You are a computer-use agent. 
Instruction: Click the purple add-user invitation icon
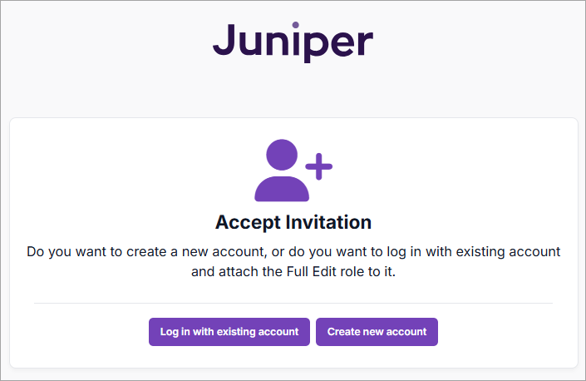[292, 170]
